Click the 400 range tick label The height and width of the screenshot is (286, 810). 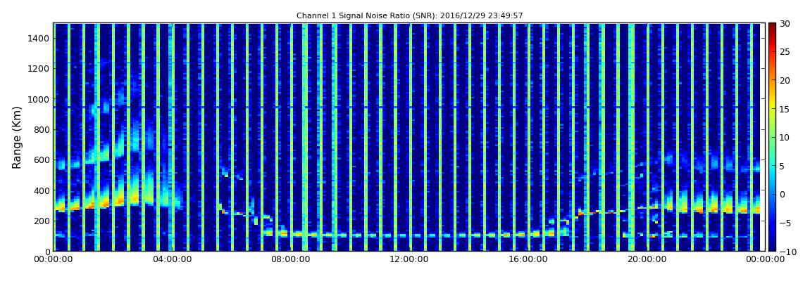(x=42, y=190)
